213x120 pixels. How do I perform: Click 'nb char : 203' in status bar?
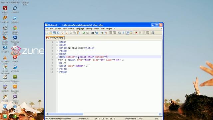coord(84,119)
